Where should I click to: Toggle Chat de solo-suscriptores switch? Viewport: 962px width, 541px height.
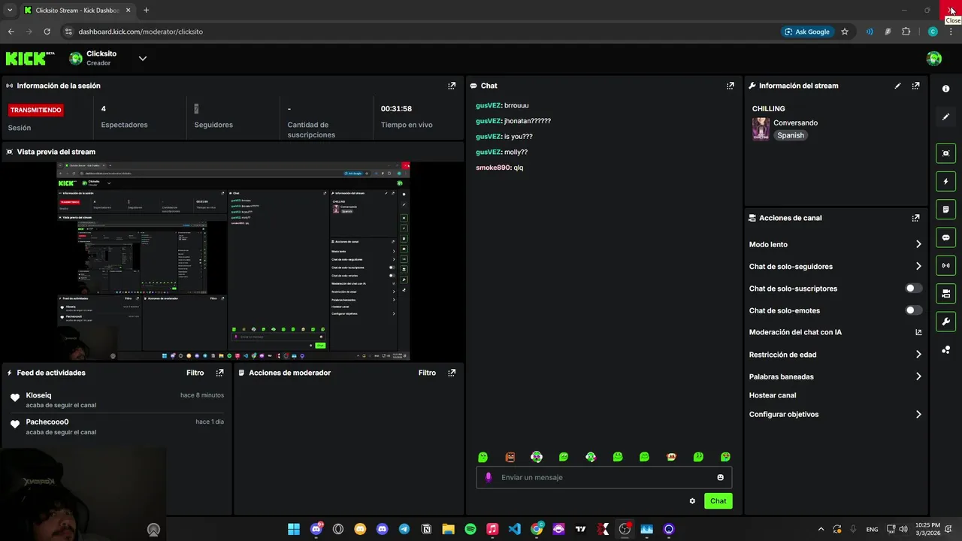pyautogui.click(x=914, y=289)
